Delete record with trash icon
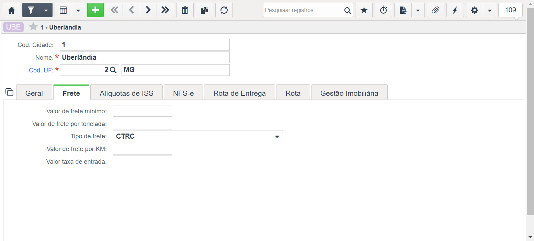Image resolution: width=534 pixels, height=241 pixels. [185, 10]
